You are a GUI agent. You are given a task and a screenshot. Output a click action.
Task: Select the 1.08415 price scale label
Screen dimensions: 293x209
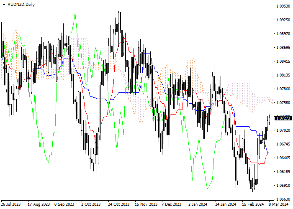pos(283,61)
